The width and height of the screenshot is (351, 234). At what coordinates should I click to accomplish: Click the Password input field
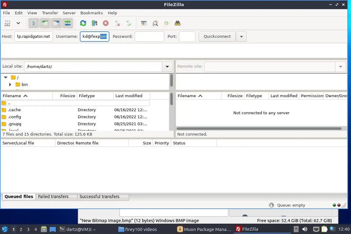[149, 37]
